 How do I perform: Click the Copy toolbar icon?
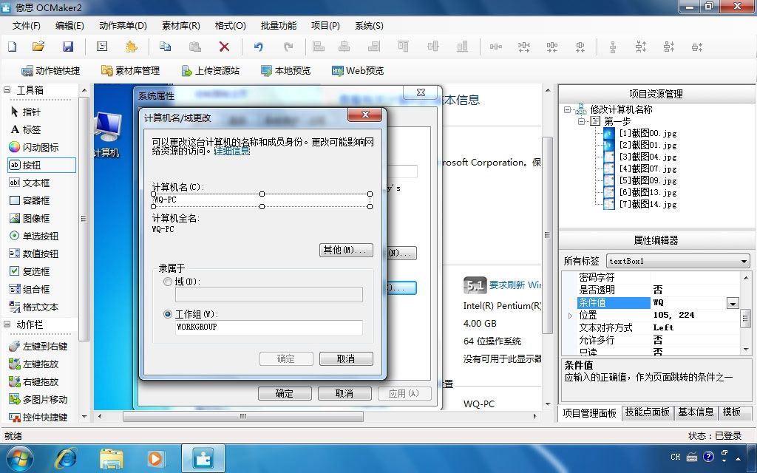pos(165,47)
